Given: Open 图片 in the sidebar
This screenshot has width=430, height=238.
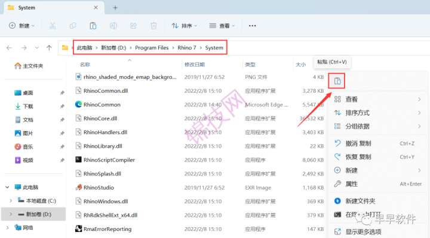Looking at the screenshot, I should point(23,133).
